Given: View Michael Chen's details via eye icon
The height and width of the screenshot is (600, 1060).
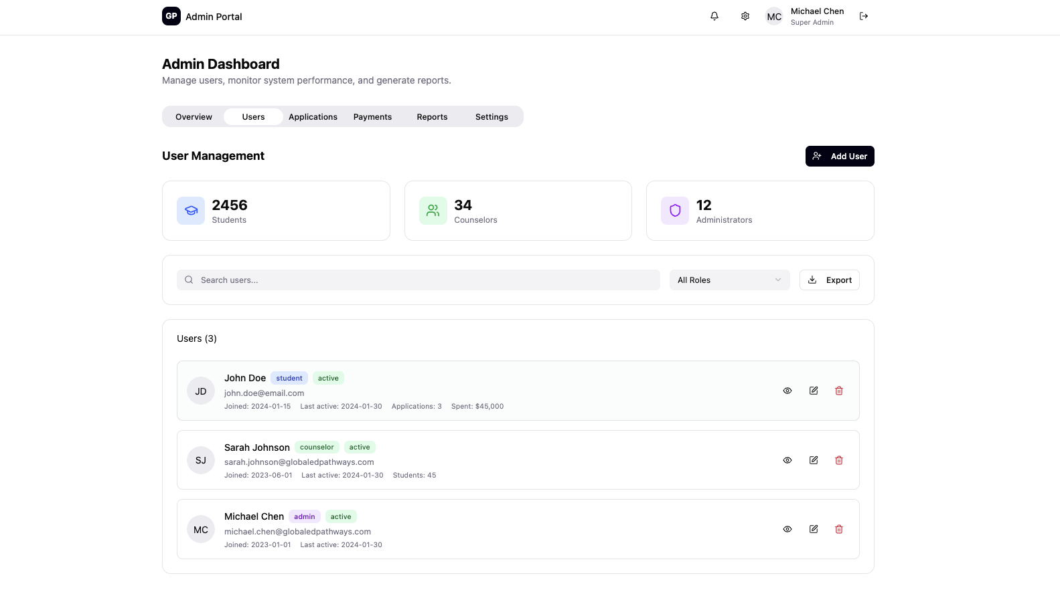Looking at the screenshot, I should point(787,529).
